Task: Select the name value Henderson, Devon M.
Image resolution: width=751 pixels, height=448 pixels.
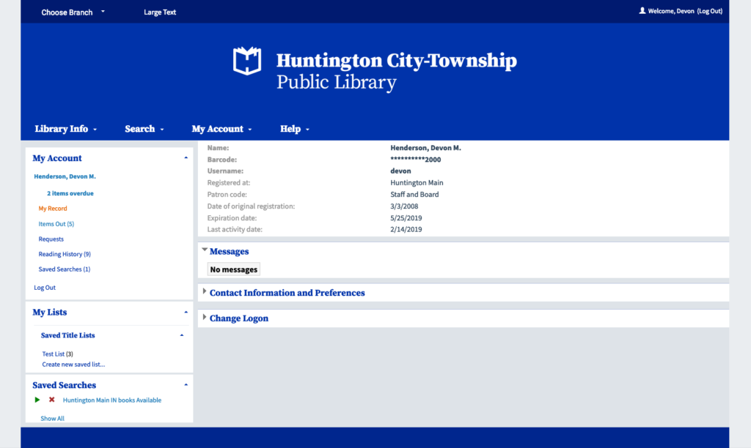Action: pos(426,148)
